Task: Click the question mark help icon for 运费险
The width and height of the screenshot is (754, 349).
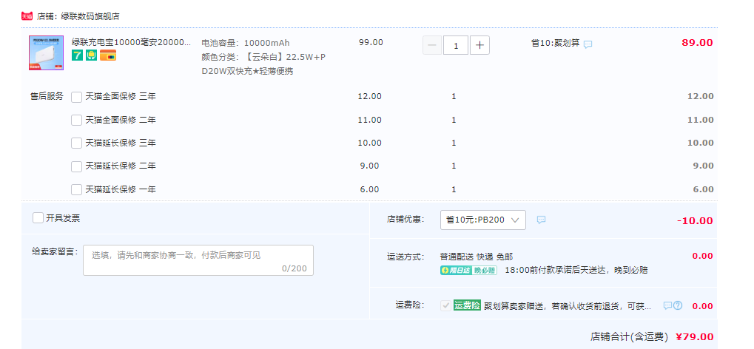Action: tap(678, 305)
